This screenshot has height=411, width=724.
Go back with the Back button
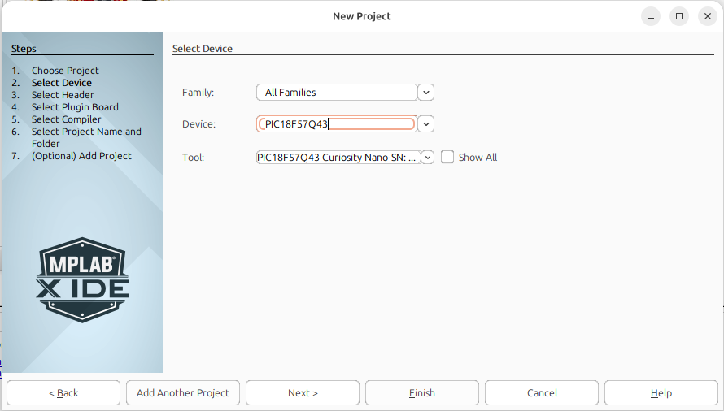coord(63,392)
